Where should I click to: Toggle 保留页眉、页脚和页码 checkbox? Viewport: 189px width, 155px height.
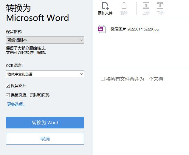pos(8,95)
